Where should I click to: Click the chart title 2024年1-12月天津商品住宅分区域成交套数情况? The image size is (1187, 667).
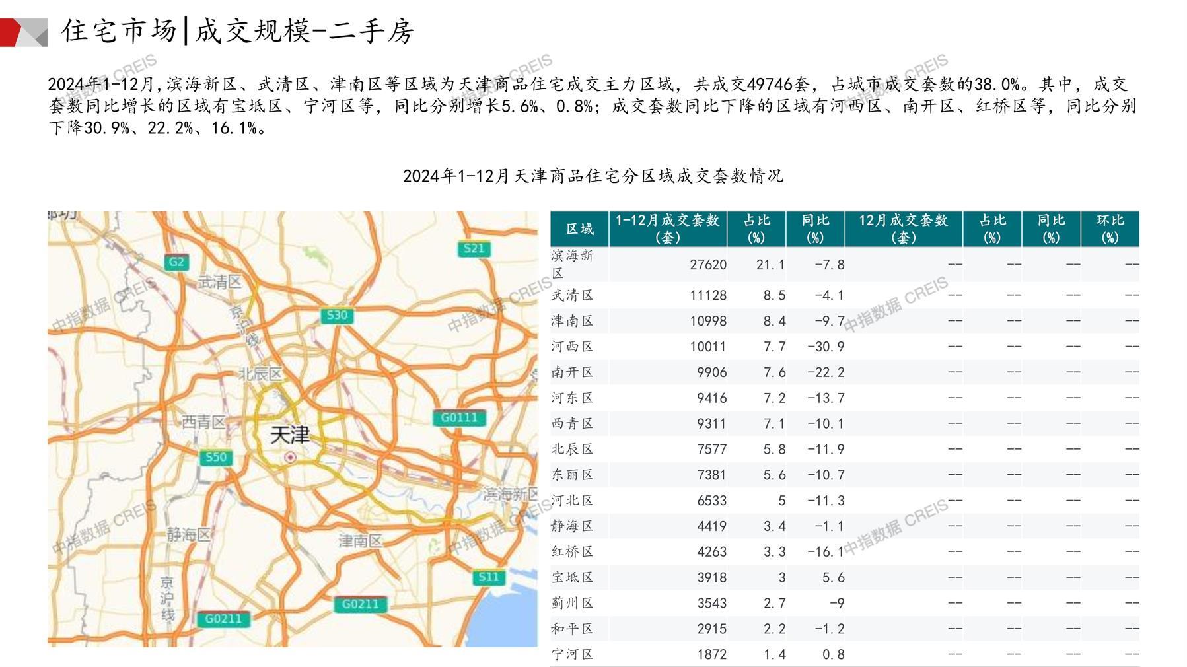pyautogui.click(x=593, y=176)
